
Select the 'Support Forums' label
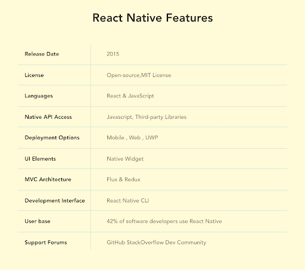point(46,243)
